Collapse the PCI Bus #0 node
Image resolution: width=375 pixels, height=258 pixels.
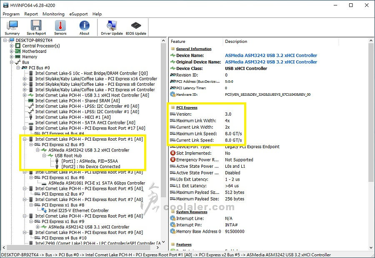coord(18,67)
